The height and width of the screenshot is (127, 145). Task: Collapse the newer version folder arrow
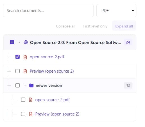[25, 85]
